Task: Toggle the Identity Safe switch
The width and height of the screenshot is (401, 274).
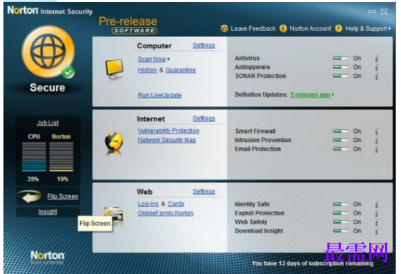Action: tap(341, 204)
